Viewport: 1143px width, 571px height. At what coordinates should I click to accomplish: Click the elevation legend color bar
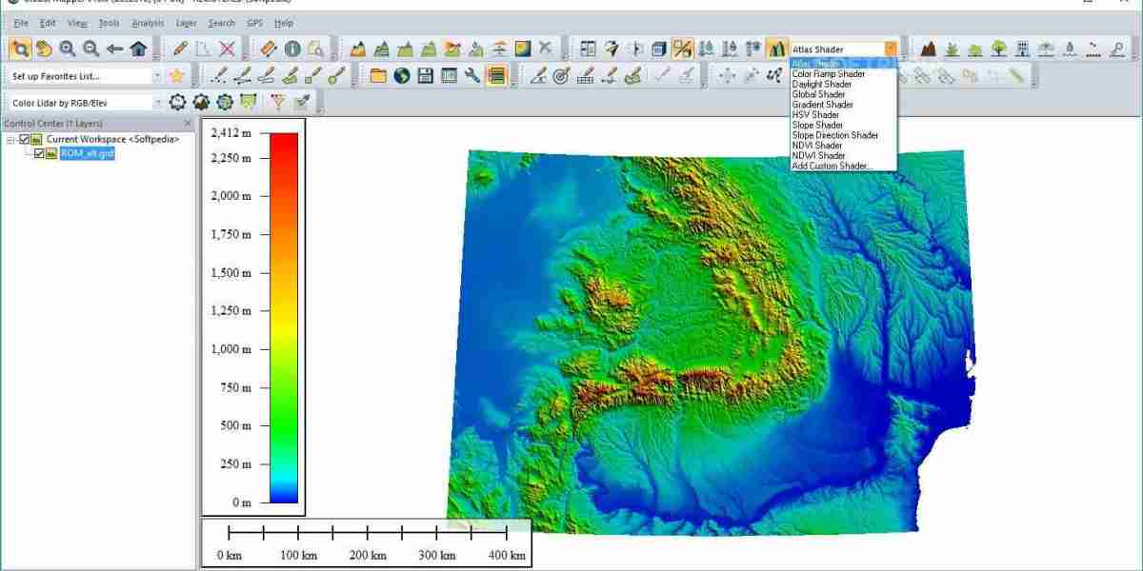(x=284, y=317)
